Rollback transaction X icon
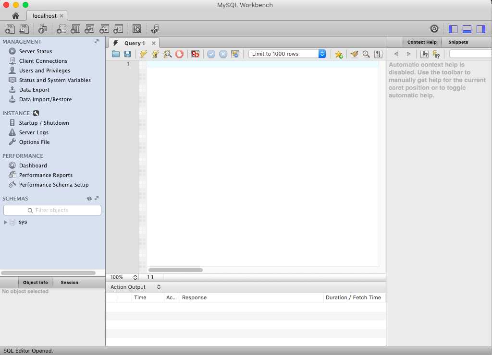The image size is (492, 355). 223,54
